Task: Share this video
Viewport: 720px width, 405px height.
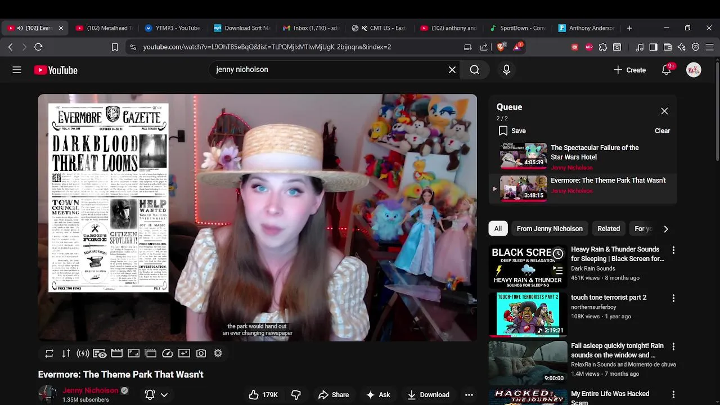Action: tap(334, 395)
